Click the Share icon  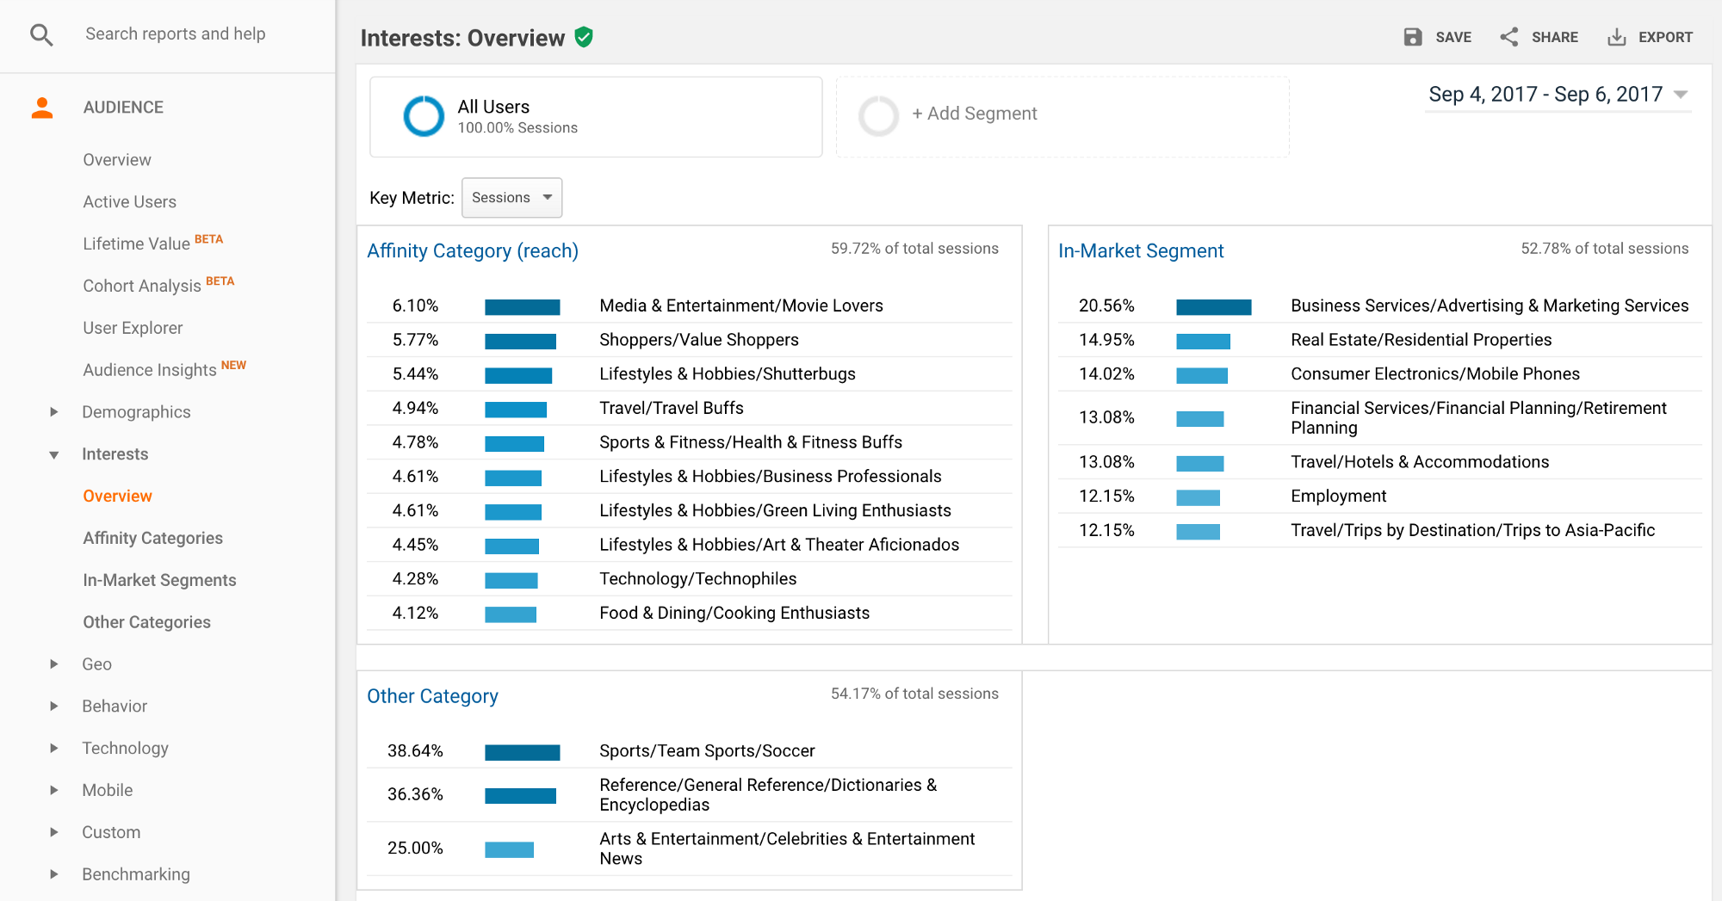pyautogui.click(x=1509, y=37)
